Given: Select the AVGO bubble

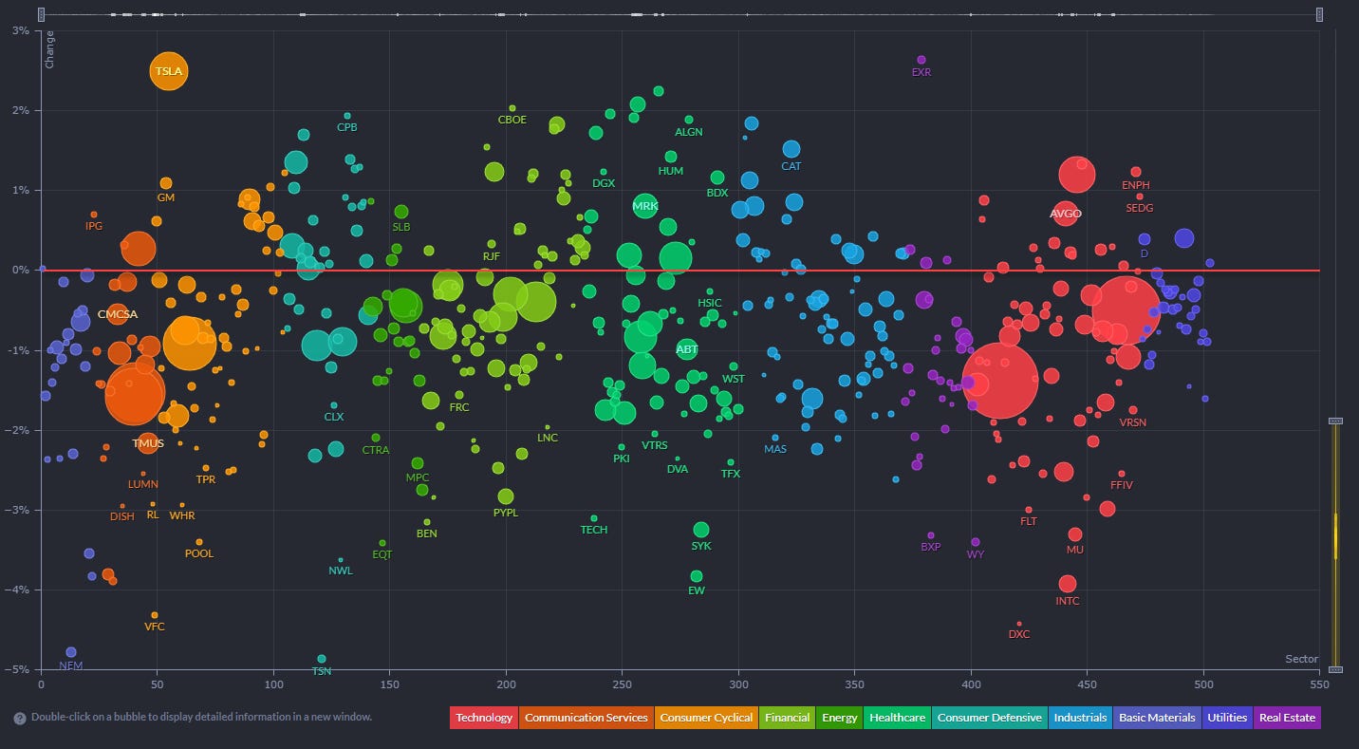Looking at the screenshot, I should tap(1066, 214).
